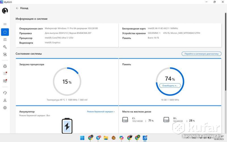Open the triangle-in-circle sidebar icon

click(5, 66)
